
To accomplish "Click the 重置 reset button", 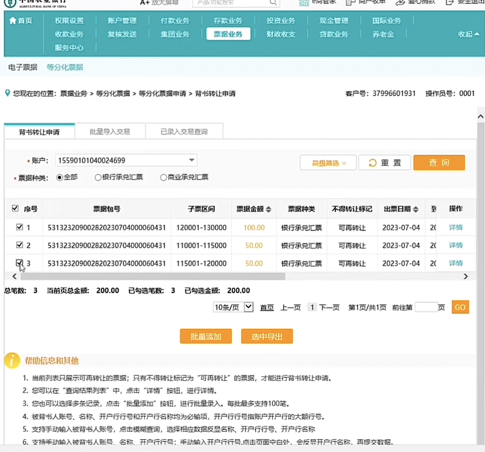I will 385,163.
